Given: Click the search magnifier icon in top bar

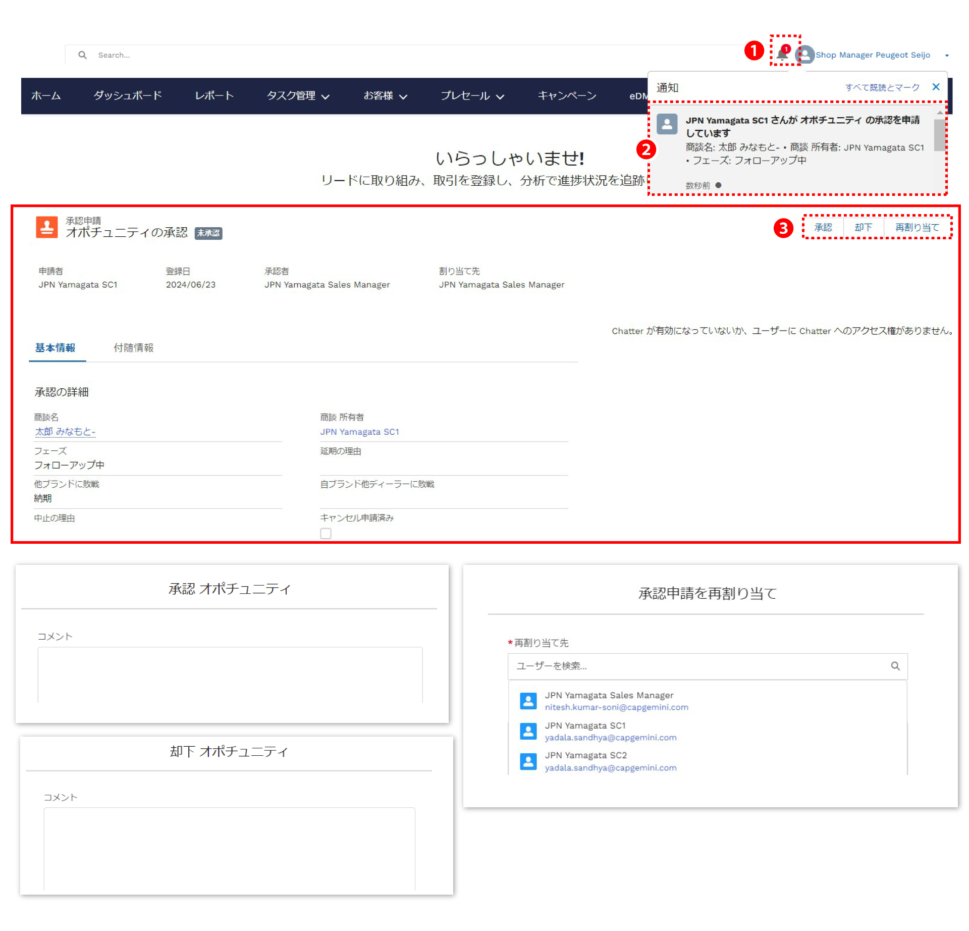Looking at the screenshot, I should click(x=82, y=55).
